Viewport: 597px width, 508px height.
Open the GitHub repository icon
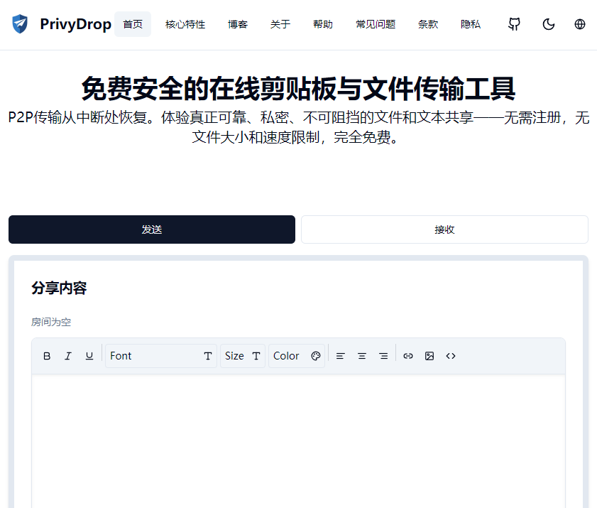[x=515, y=24]
